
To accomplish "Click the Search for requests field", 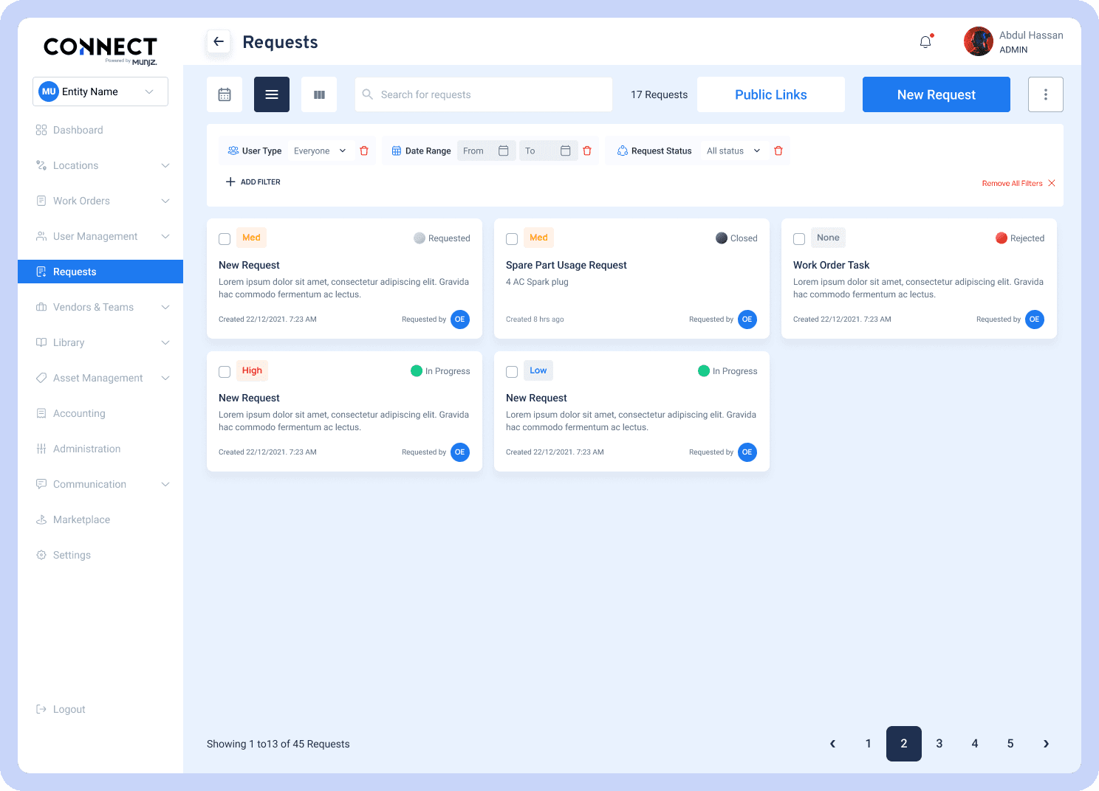I will 484,94.
